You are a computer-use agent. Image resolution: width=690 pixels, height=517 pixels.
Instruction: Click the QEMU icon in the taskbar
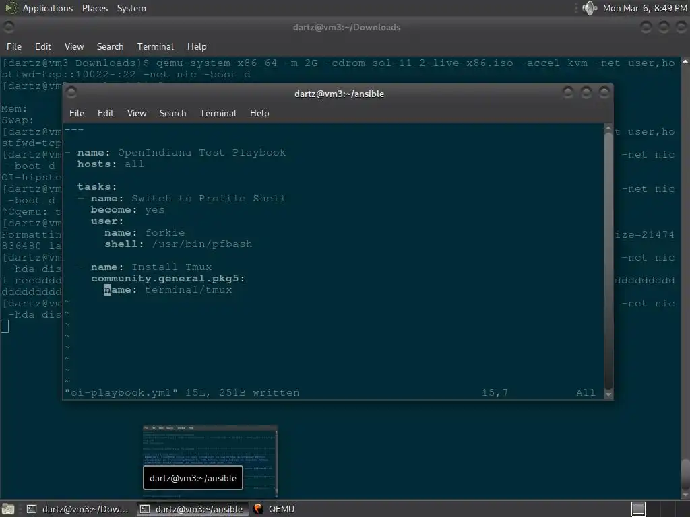click(x=258, y=509)
